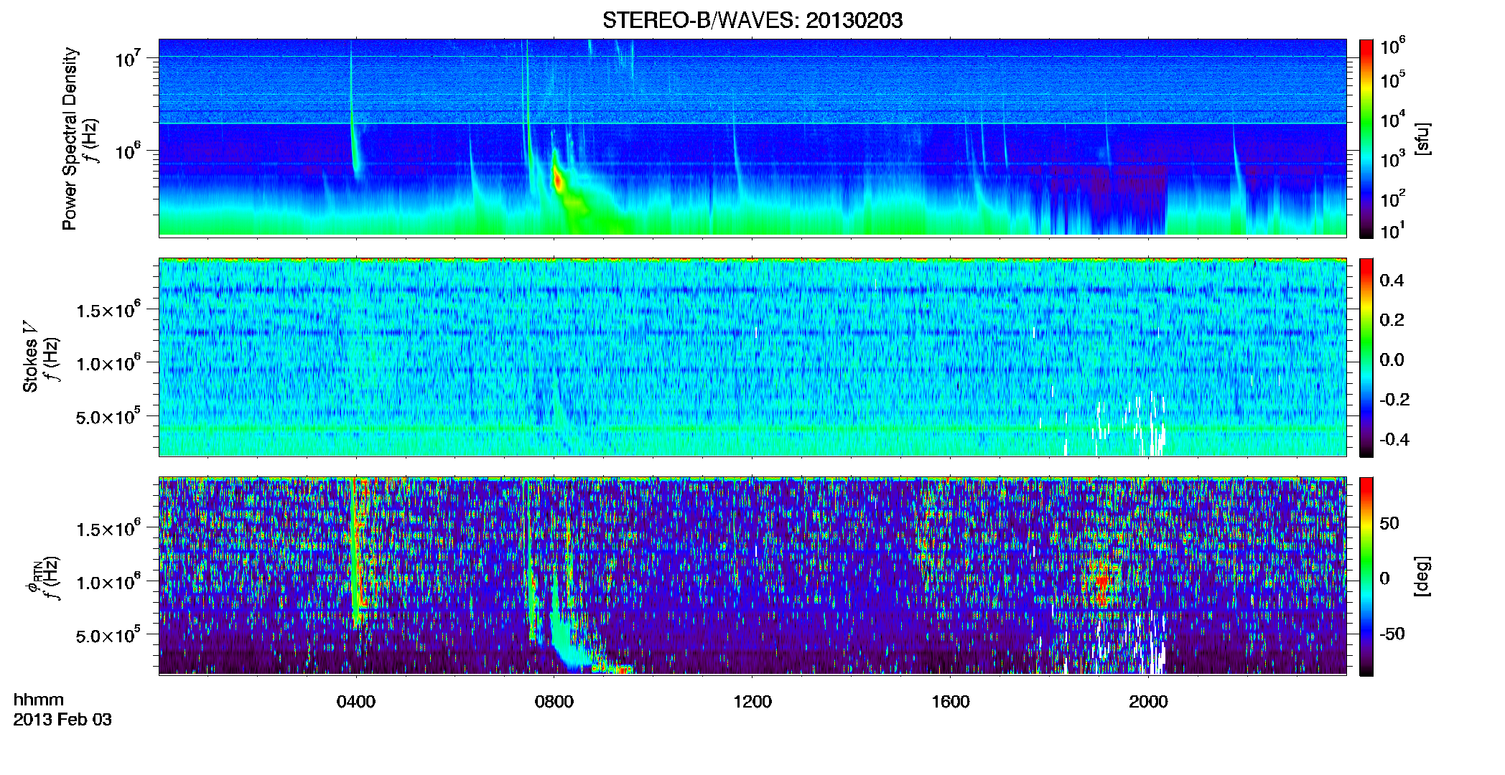The height and width of the screenshot is (775, 1505).
Task: Select the "[sfu]" unit label
Action: coord(1422,138)
